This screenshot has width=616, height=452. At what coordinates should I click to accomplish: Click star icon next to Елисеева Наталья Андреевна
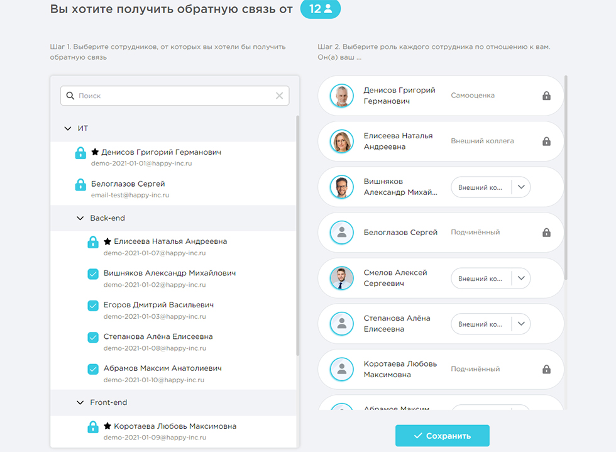107,241
